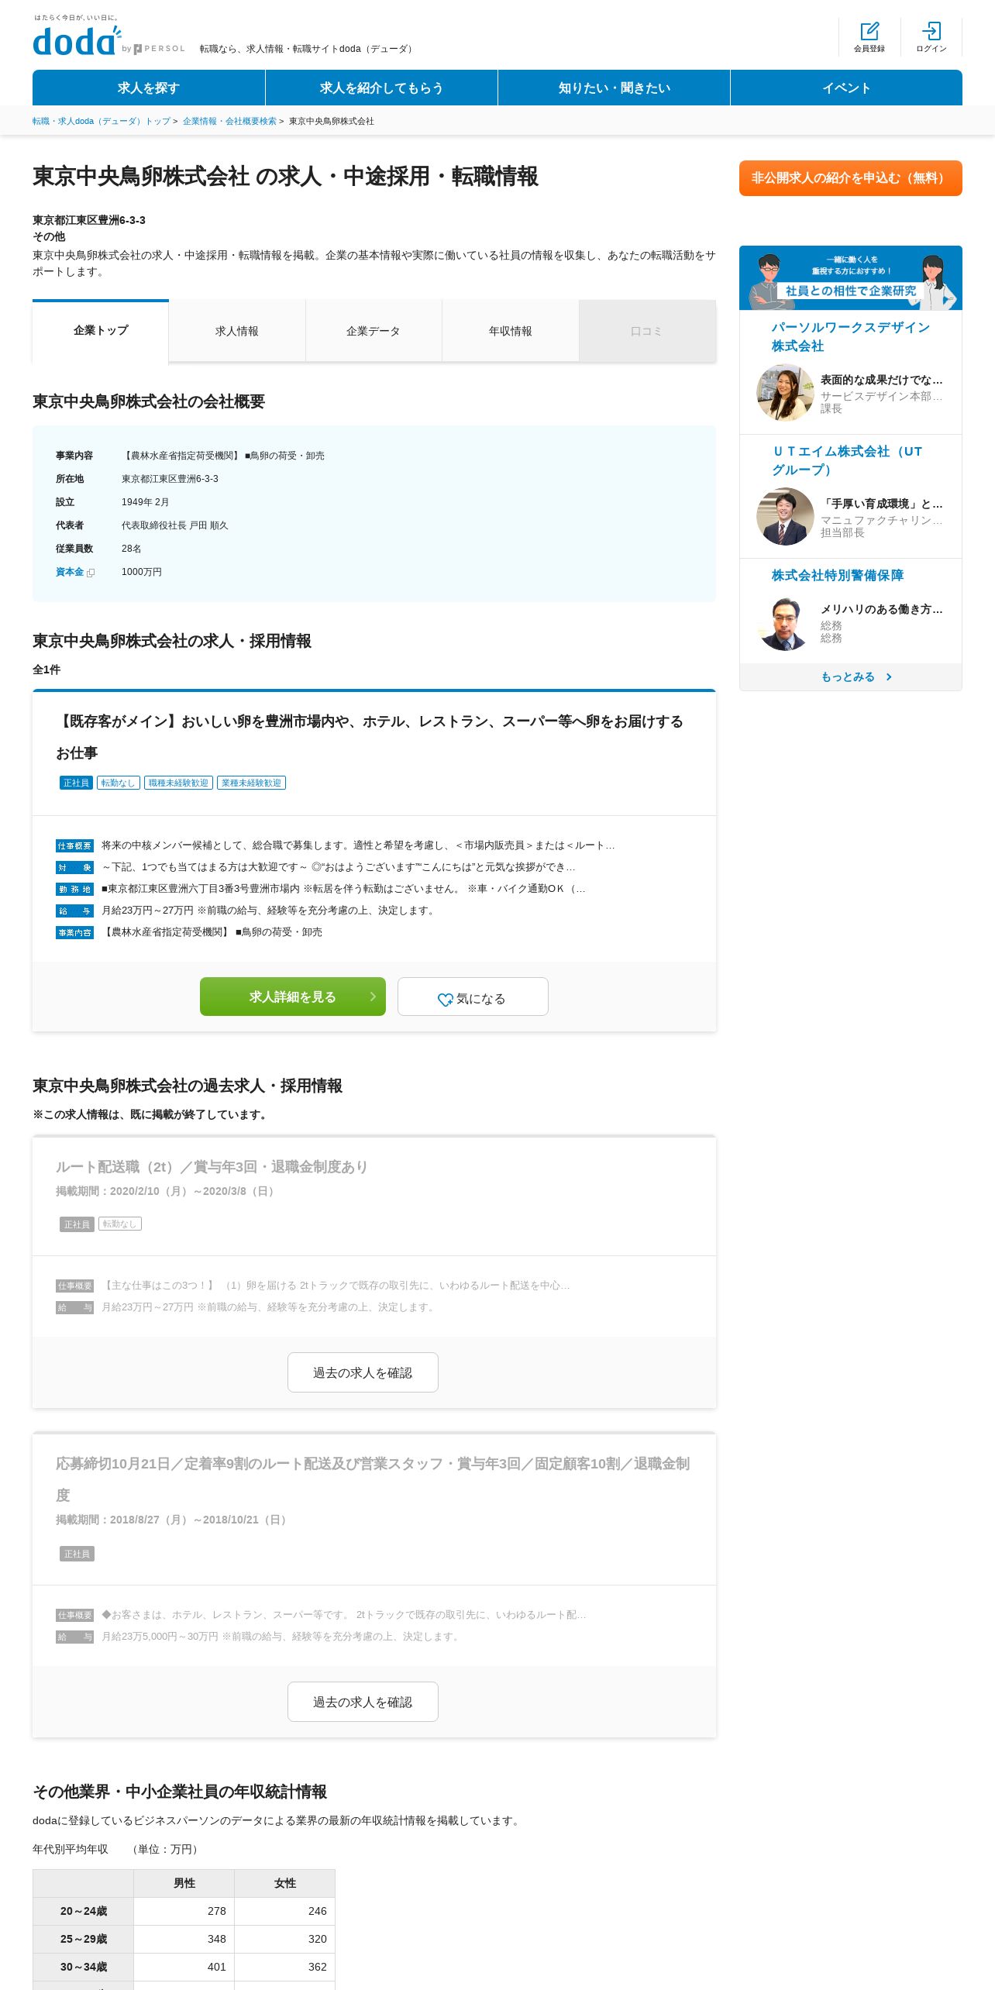Open the 資本金 glossary link
The height and width of the screenshot is (1990, 995).
coord(70,572)
